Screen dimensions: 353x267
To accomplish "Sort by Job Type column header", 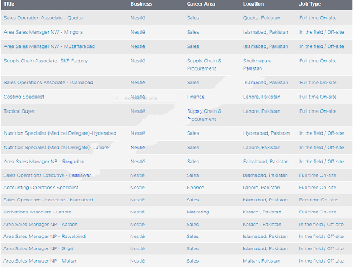I will click(310, 4).
